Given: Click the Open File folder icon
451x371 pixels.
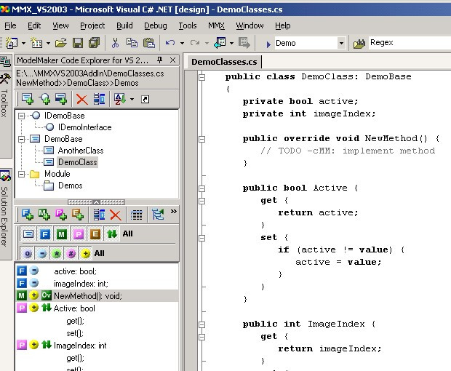Looking at the screenshot, I should point(61,43).
